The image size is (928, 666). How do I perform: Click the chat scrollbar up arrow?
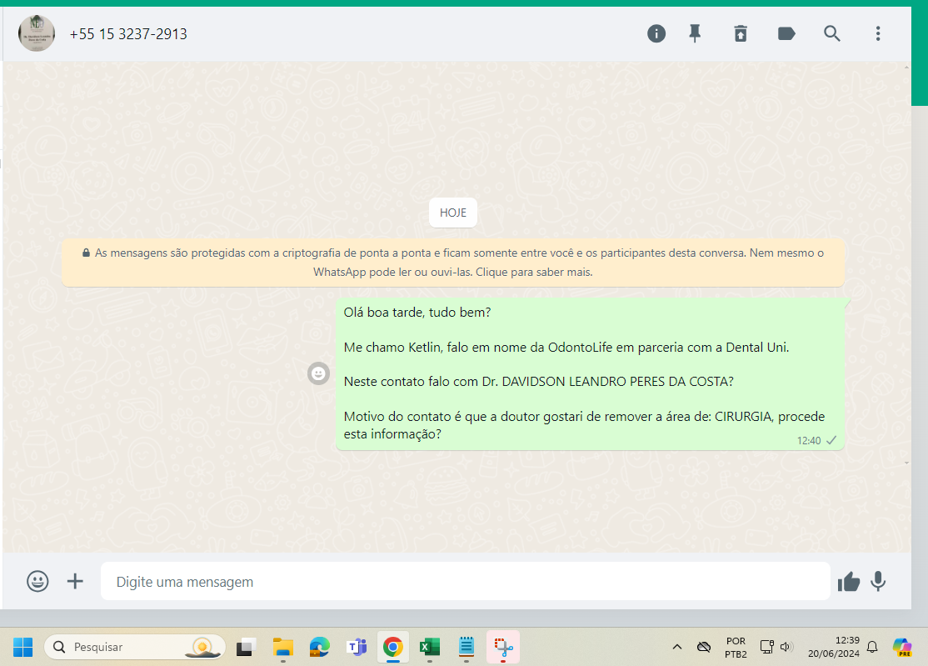[x=906, y=68]
